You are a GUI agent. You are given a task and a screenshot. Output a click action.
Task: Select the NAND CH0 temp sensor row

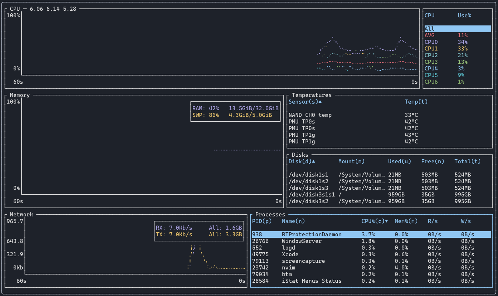pos(390,115)
